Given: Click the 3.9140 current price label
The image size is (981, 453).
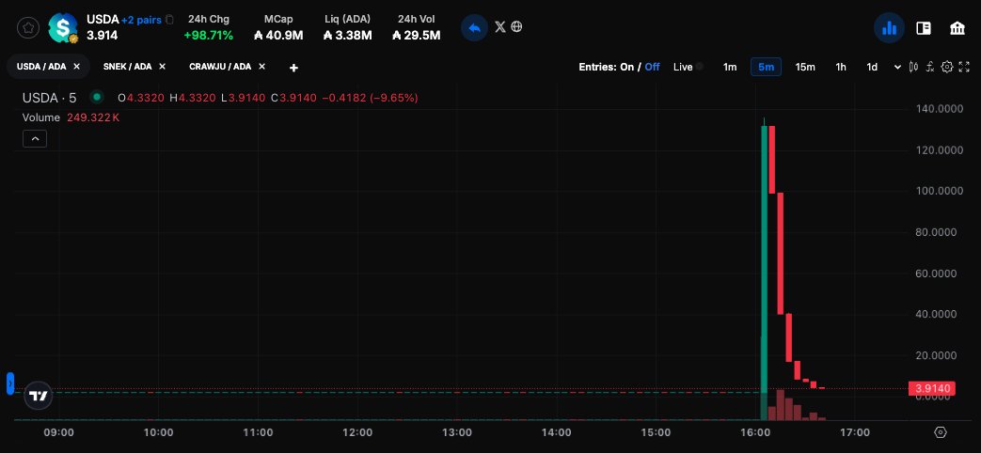Looking at the screenshot, I should coord(932,389).
